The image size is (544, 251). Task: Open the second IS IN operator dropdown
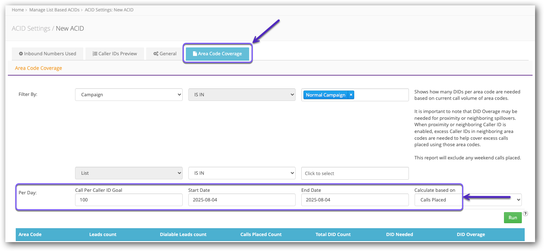(x=242, y=173)
